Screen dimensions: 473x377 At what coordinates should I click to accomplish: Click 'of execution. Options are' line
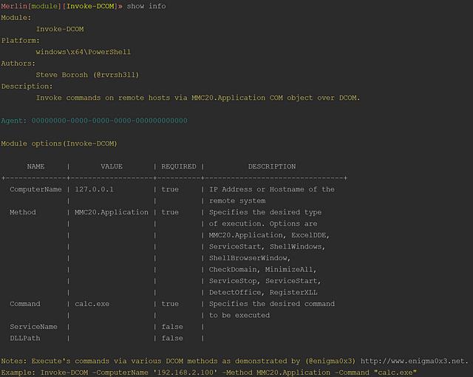click(263, 224)
